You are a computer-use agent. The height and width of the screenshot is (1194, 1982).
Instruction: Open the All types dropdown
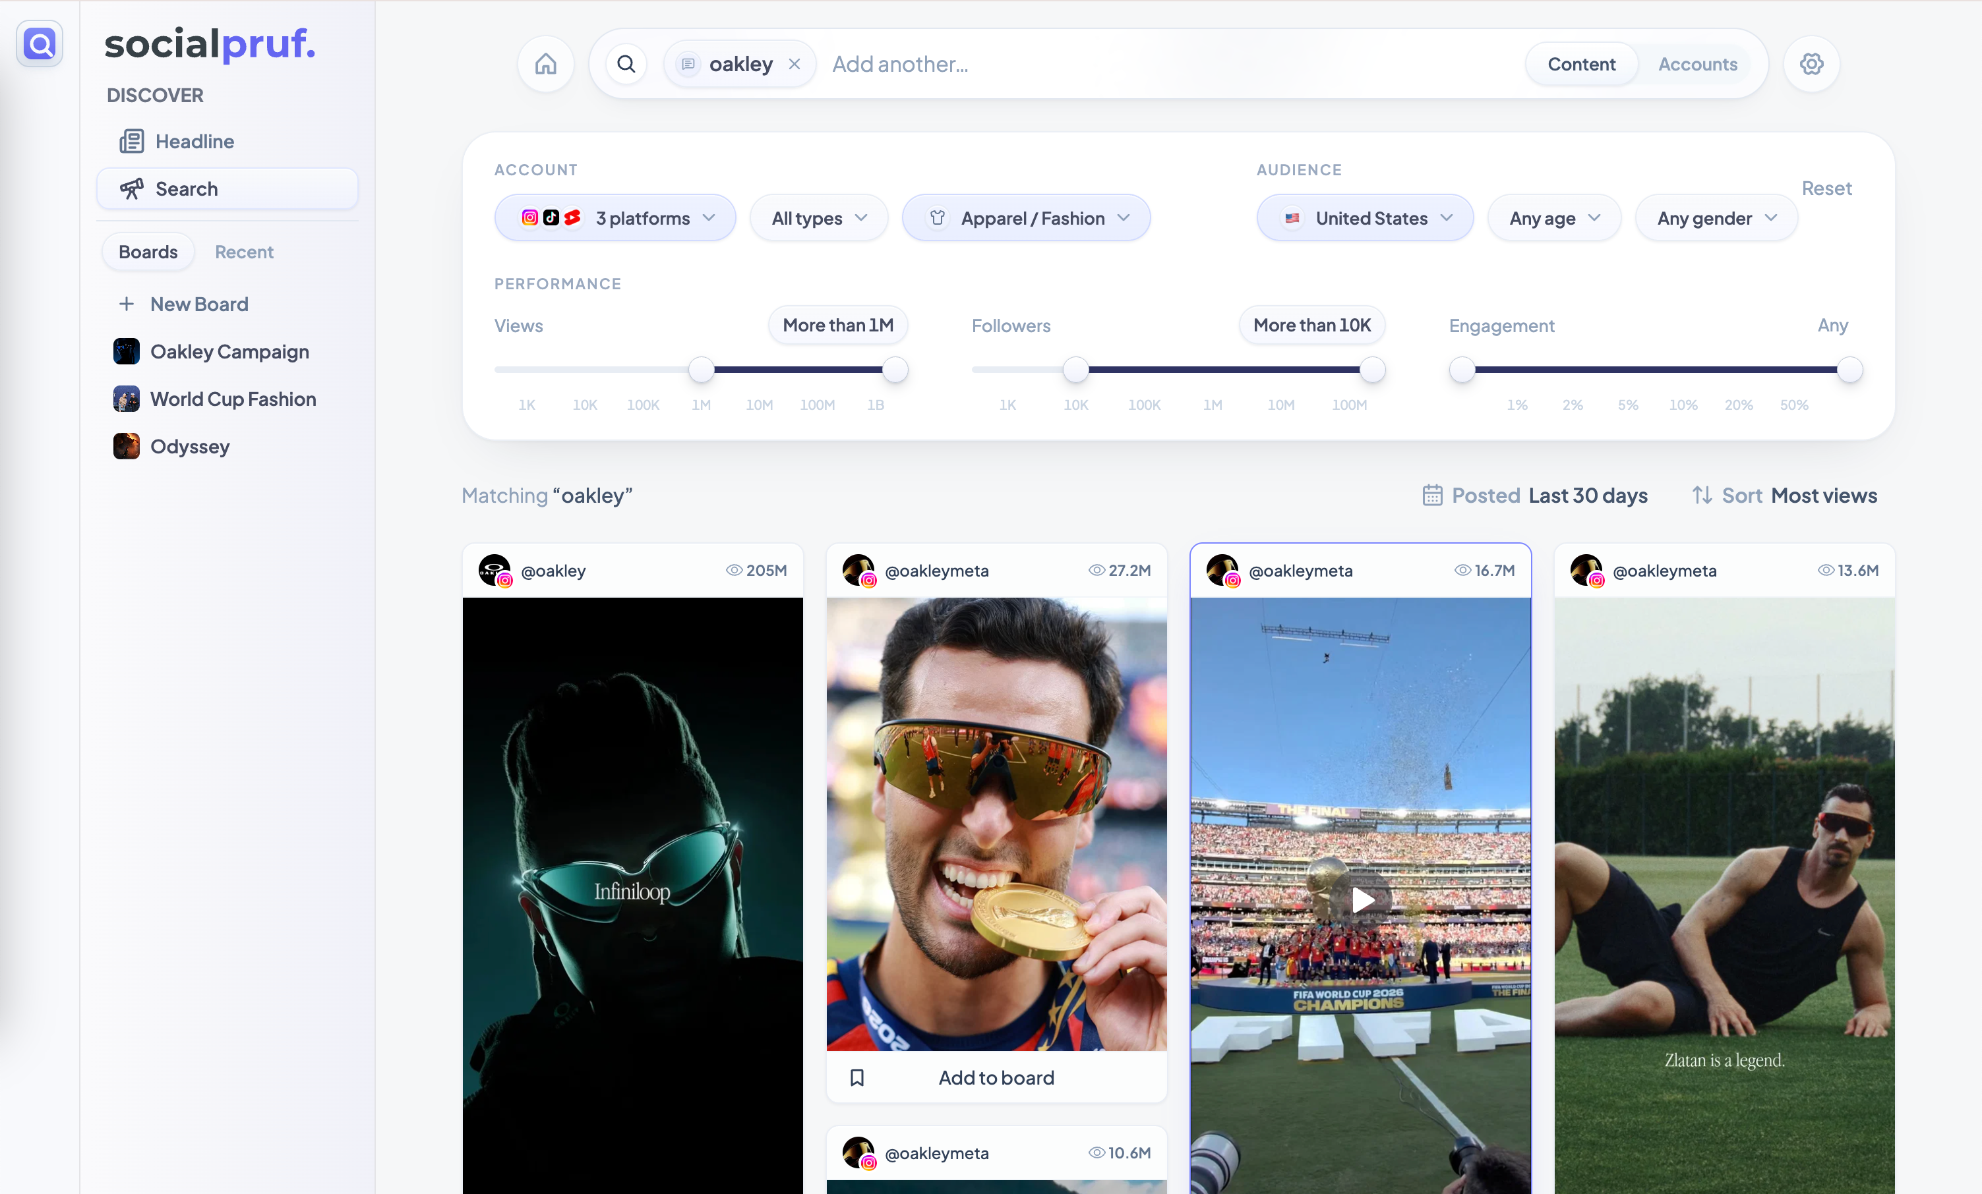(x=819, y=218)
